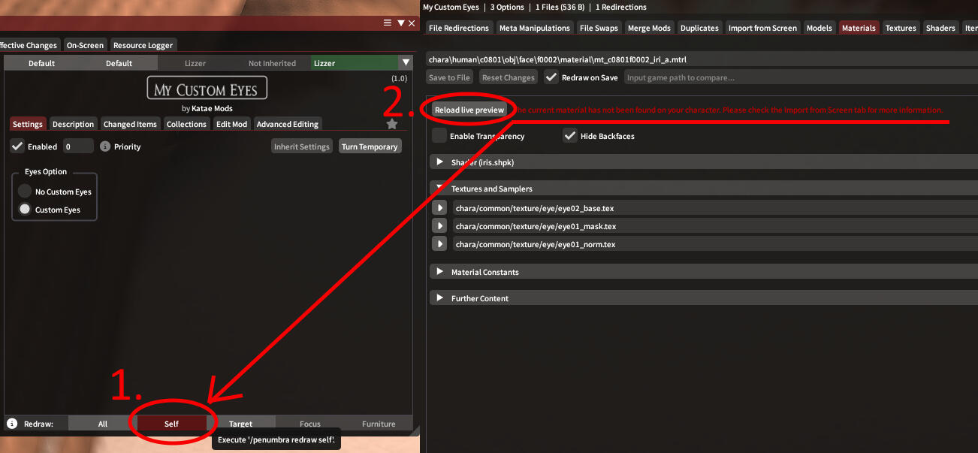978x453 pixels.
Task: Click the game path compare input field
Action: click(796, 77)
